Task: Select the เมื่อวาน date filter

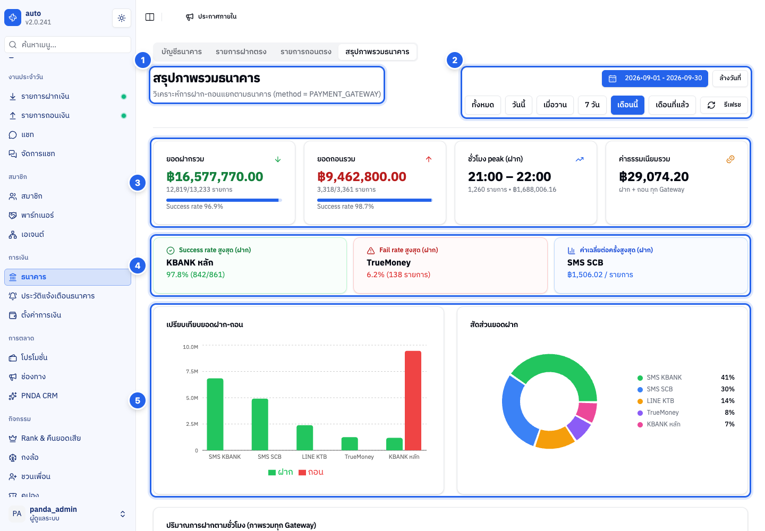Action: pyautogui.click(x=555, y=105)
